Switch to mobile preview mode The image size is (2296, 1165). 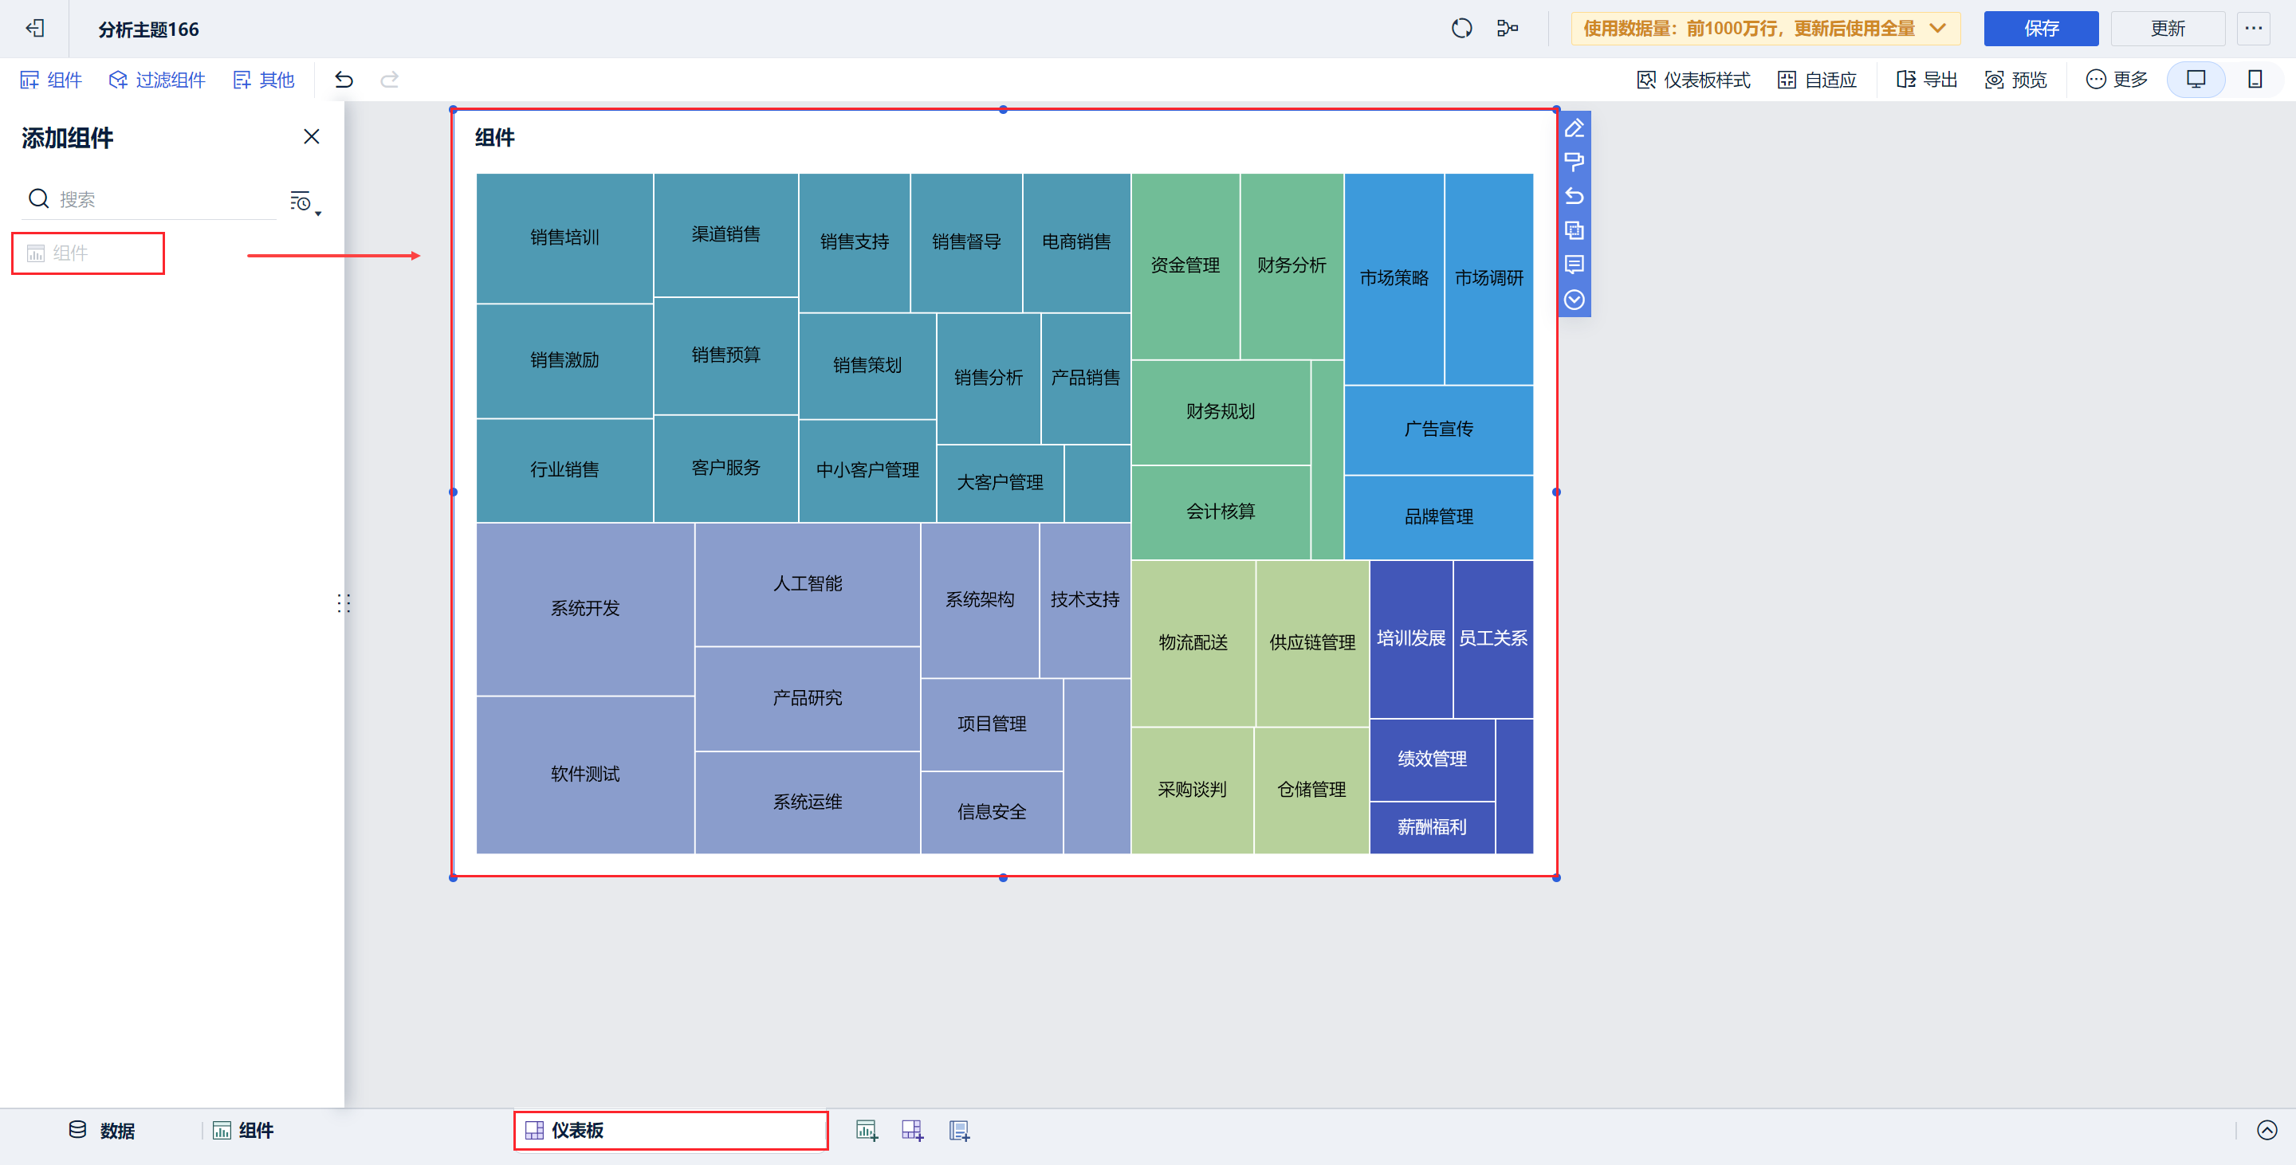coord(2255,79)
